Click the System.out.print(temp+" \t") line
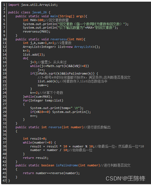 [57, 108]
